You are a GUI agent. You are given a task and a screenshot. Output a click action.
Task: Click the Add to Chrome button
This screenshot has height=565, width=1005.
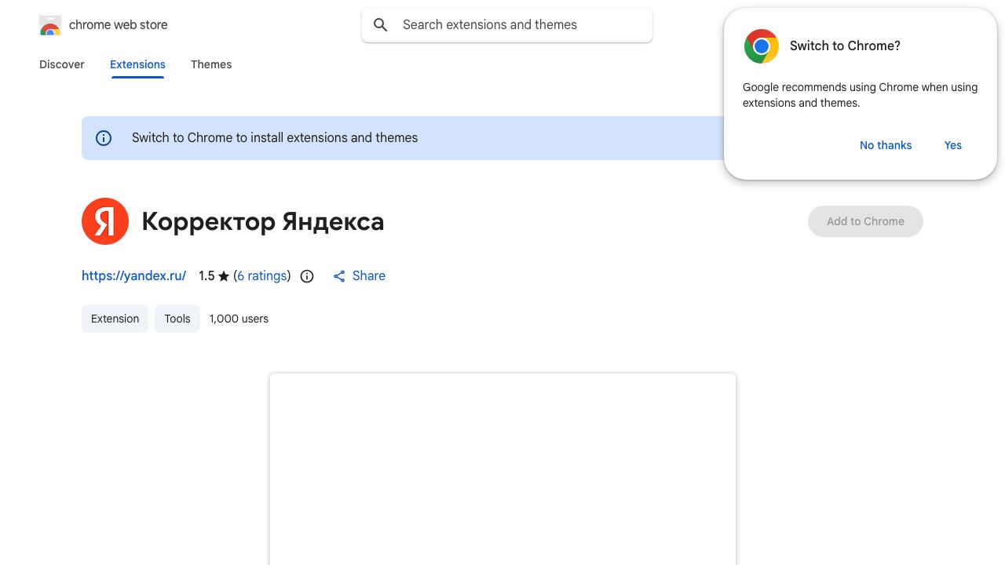click(865, 221)
